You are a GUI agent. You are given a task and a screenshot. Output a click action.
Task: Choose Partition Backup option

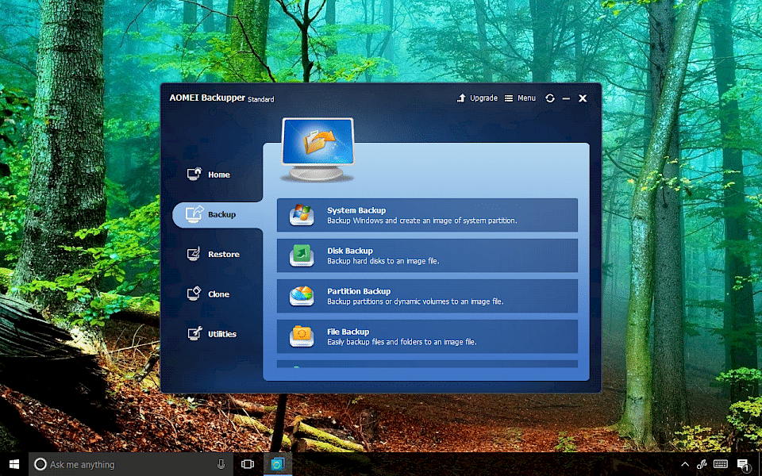(x=427, y=296)
